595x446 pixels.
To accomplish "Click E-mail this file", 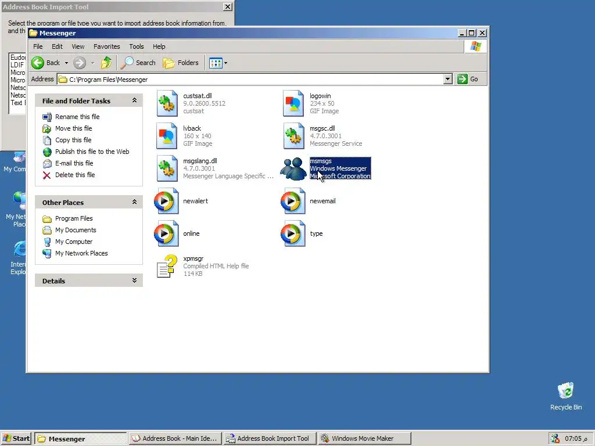I will pyautogui.click(x=74, y=163).
